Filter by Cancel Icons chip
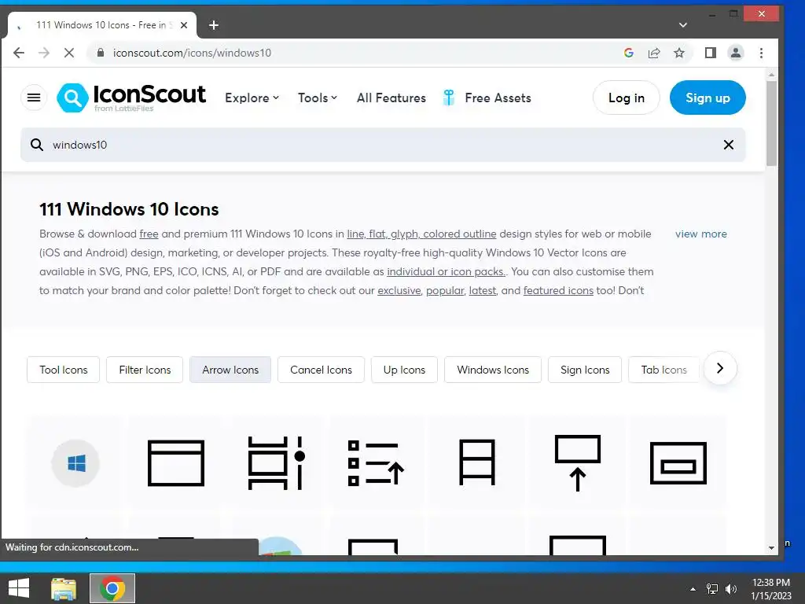Screen dimensions: 805x604 (x=321, y=370)
